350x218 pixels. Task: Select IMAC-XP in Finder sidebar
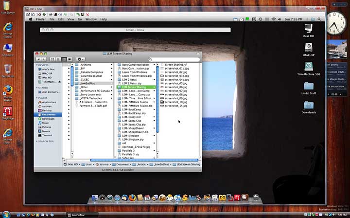47,73
